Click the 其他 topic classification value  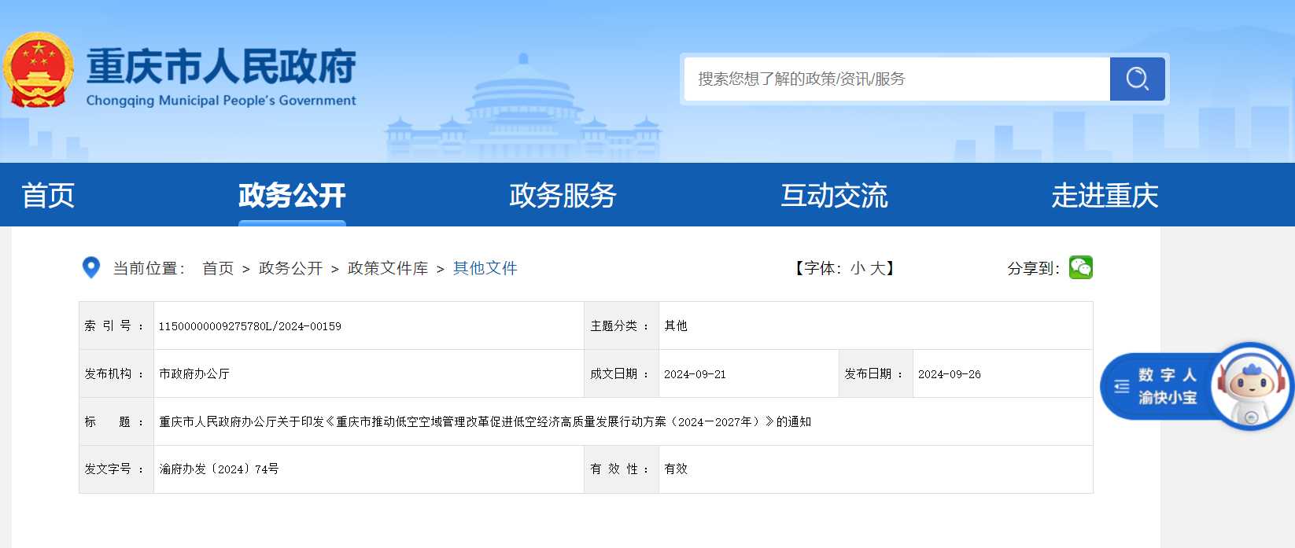point(676,325)
